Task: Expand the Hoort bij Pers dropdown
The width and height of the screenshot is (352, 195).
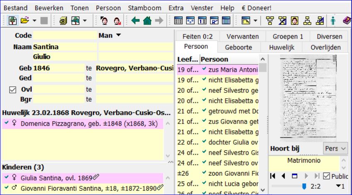Action: coord(335,148)
